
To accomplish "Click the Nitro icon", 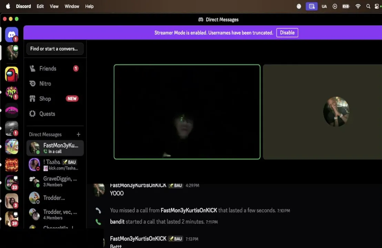I will point(32,83).
